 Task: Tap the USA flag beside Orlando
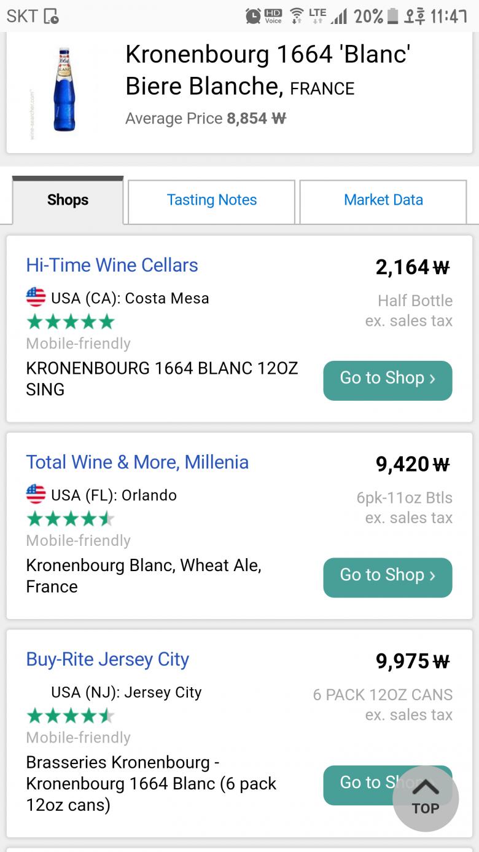(x=36, y=495)
